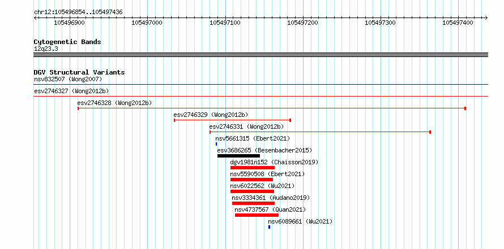Click the nsv5661315 (Ebert2021) label

coord(253,138)
